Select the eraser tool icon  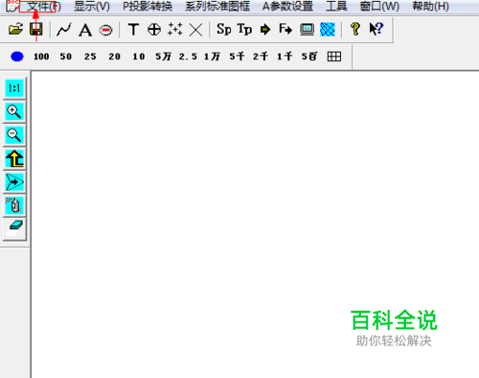14,229
